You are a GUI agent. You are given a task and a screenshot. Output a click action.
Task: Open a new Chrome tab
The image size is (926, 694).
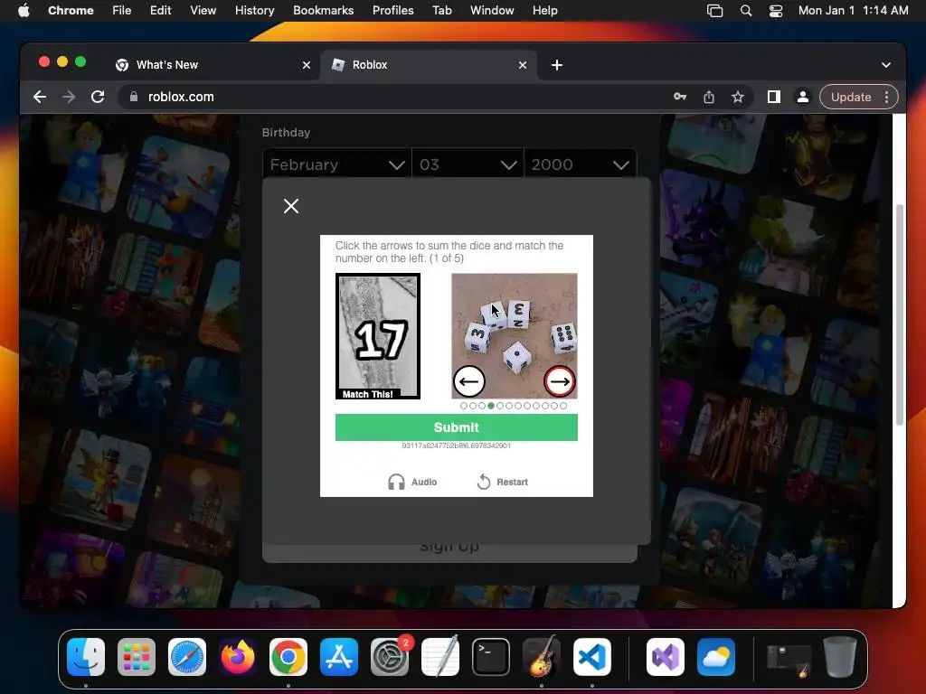(557, 65)
